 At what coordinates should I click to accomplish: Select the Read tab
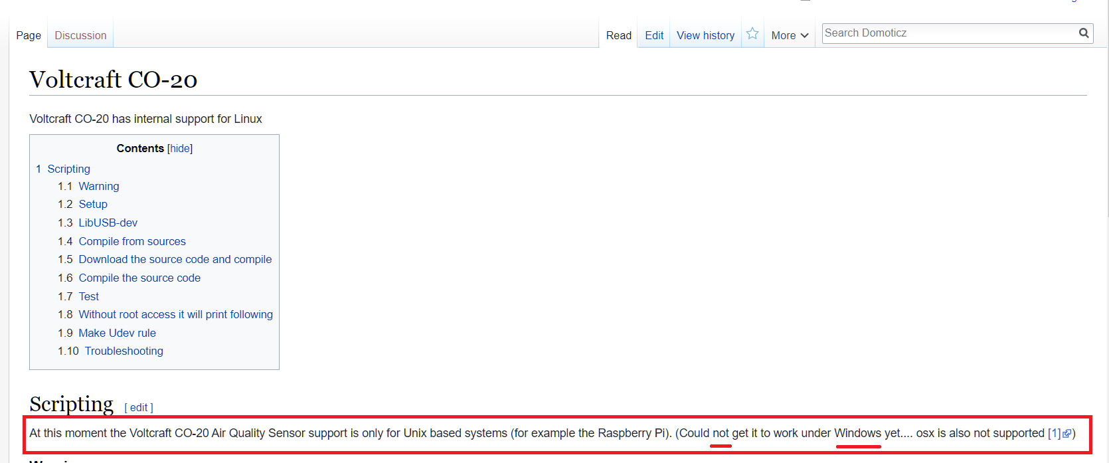pyautogui.click(x=619, y=36)
